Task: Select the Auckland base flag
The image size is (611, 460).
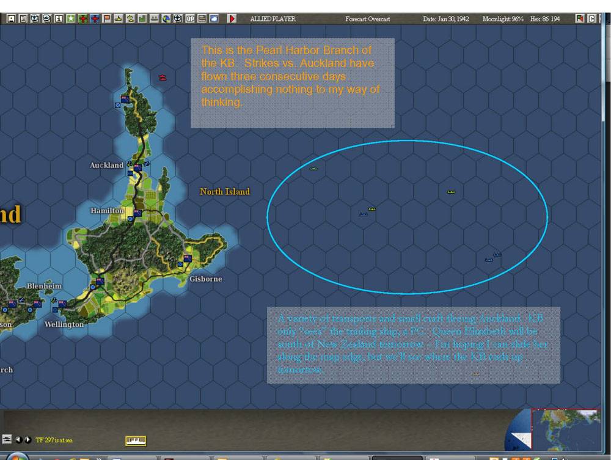Action: [137, 167]
